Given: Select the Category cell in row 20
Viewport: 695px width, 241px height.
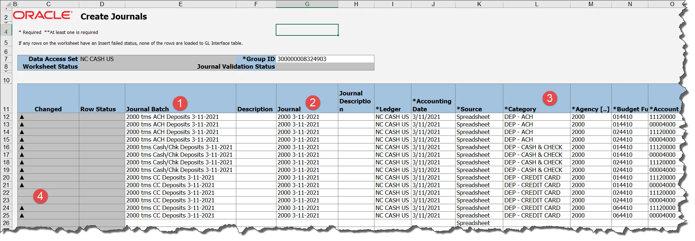Looking at the screenshot, I should (x=536, y=177).
